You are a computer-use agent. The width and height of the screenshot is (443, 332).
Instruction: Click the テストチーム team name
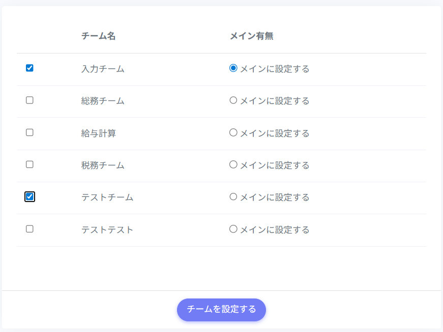(x=107, y=197)
